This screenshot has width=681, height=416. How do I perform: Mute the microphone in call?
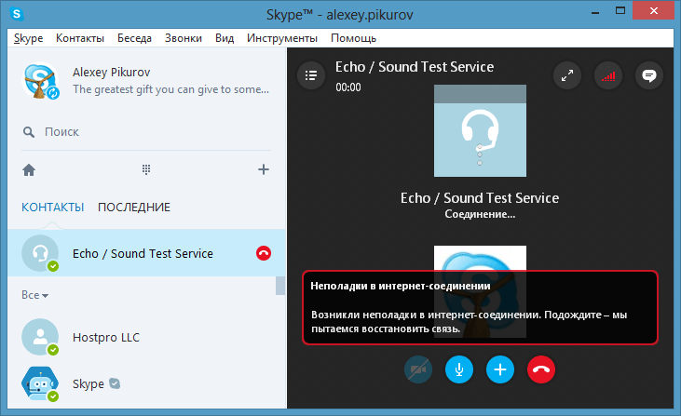pyautogui.click(x=459, y=369)
